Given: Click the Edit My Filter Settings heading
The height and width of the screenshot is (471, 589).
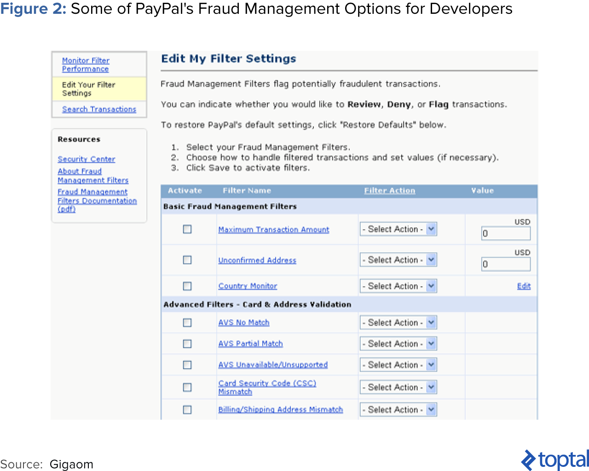Looking at the screenshot, I should (229, 59).
